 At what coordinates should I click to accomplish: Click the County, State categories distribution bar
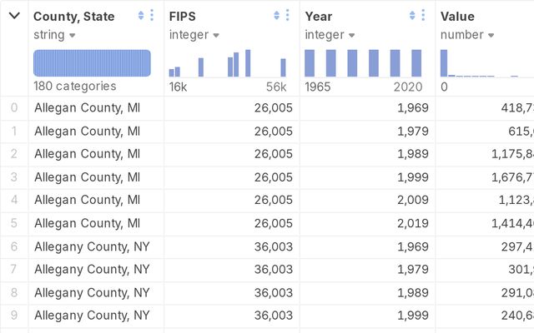coord(92,63)
